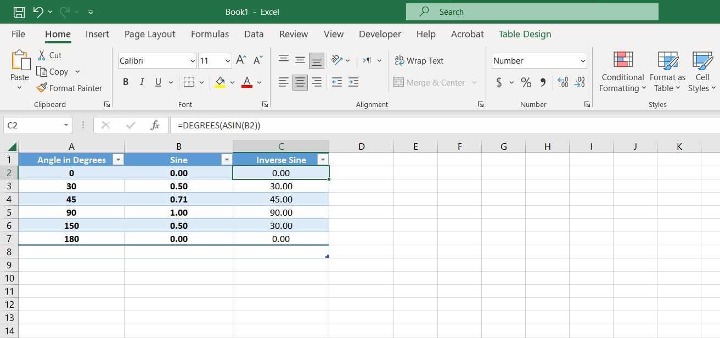Open the Orientation text rotation icon
This screenshot has height=338, width=720.
click(x=337, y=60)
